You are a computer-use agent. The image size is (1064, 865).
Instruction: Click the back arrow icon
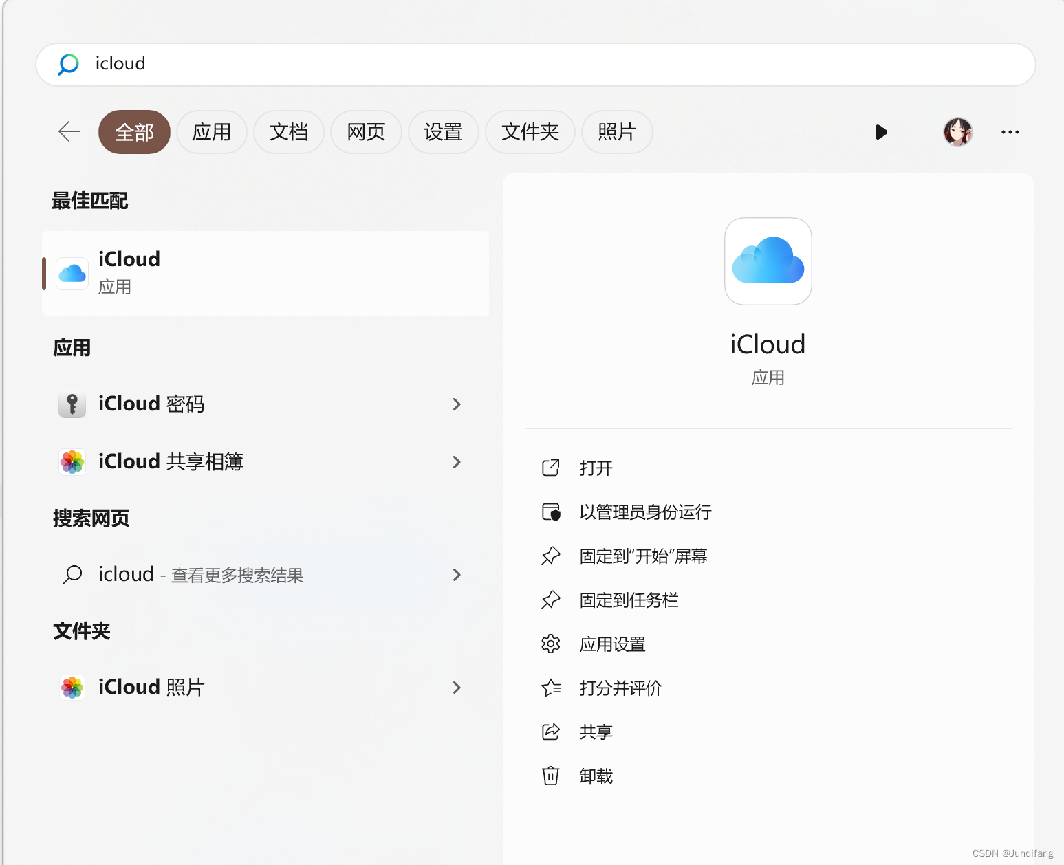coord(69,131)
